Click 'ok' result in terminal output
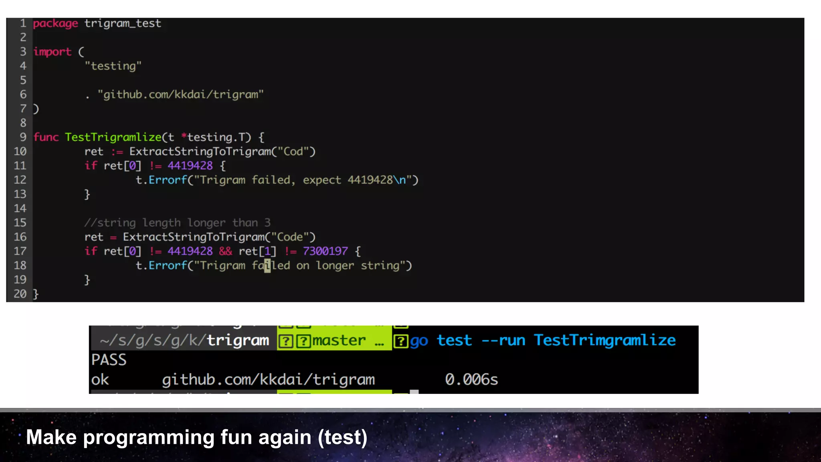Viewport: 821px width, 462px height. [100, 379]
